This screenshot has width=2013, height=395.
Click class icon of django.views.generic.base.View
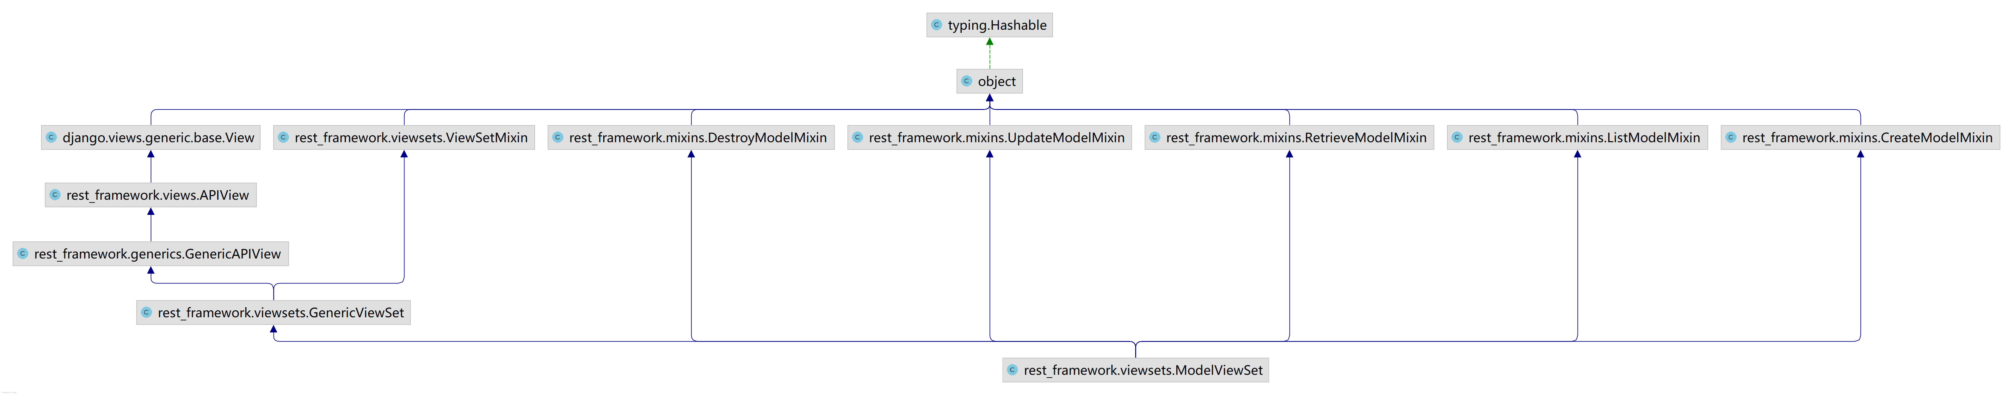pos(52,137)
